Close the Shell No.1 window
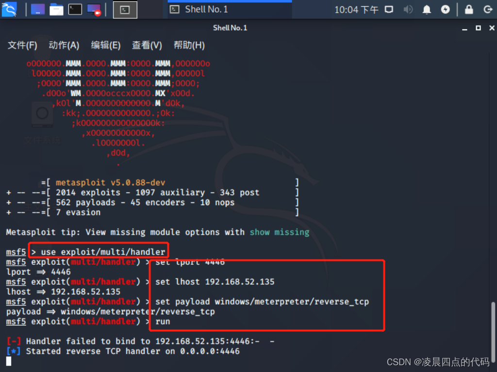 click(x=492, y=28)
